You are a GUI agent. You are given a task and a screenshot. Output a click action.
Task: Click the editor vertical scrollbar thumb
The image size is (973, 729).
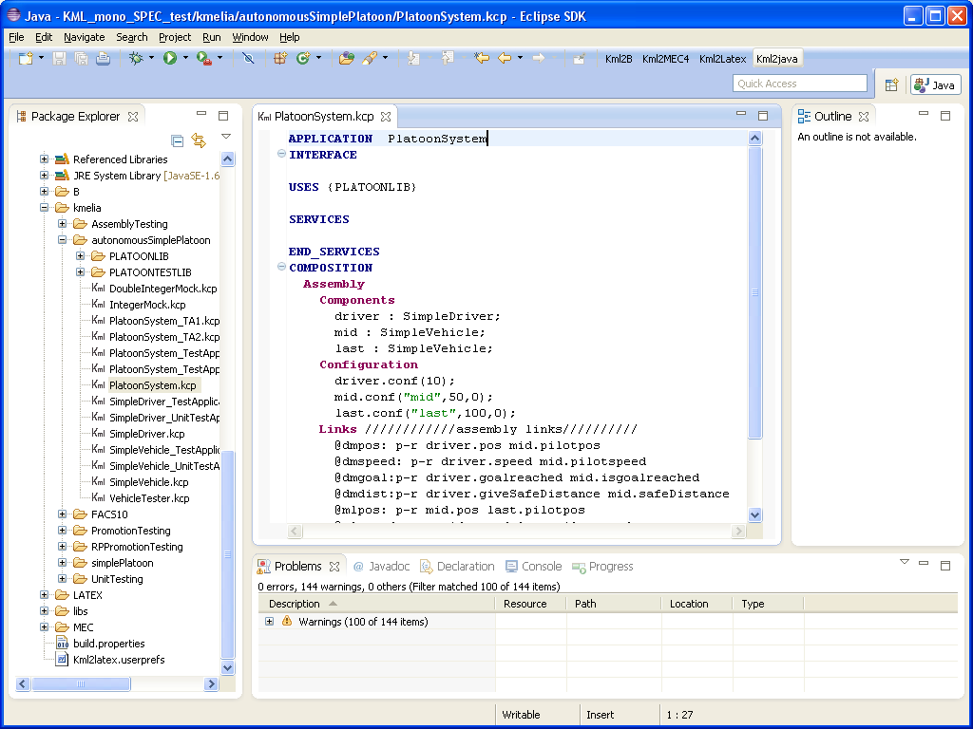point(755,294)
